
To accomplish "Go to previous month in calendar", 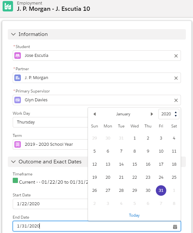I will [x=95, y=114].
